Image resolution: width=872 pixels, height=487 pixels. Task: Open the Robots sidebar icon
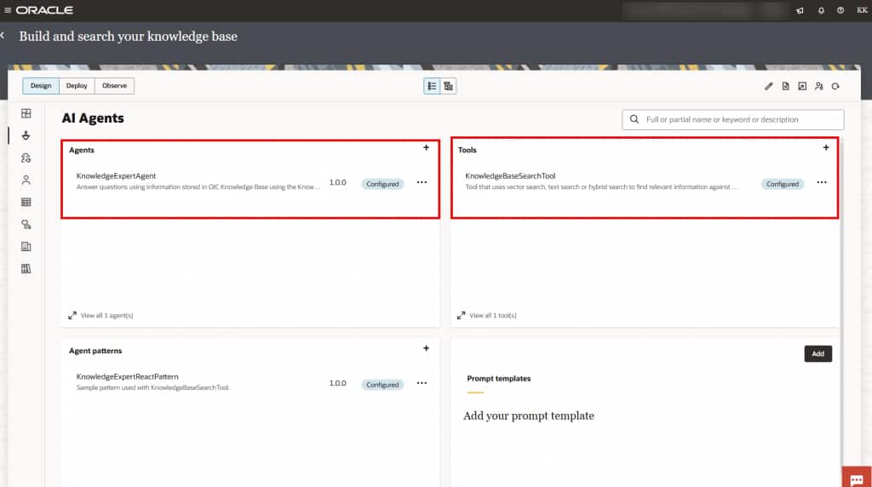(26, 158)
